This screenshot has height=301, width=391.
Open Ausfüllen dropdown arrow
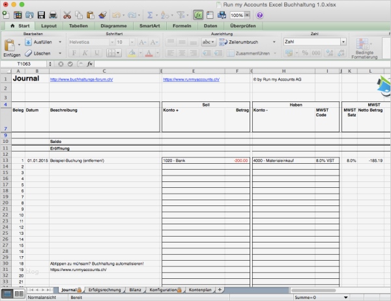coord(60,42)
